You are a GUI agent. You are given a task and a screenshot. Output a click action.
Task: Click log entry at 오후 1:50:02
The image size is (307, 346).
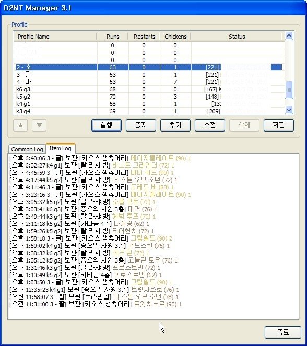coord(90,246)
